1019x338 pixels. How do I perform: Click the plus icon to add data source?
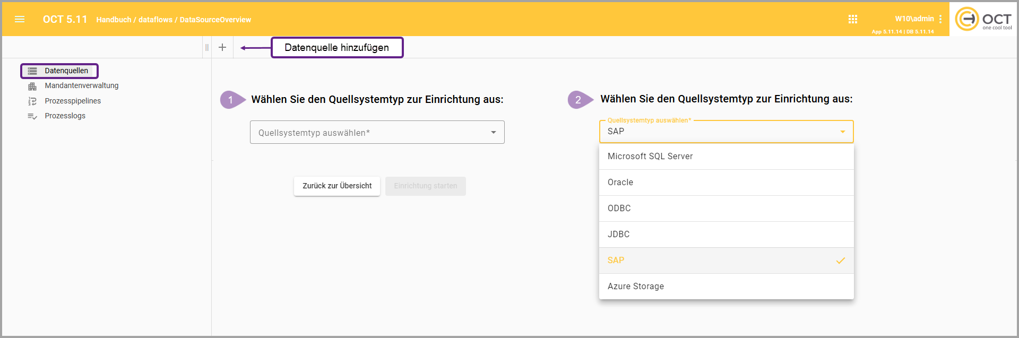222,47
